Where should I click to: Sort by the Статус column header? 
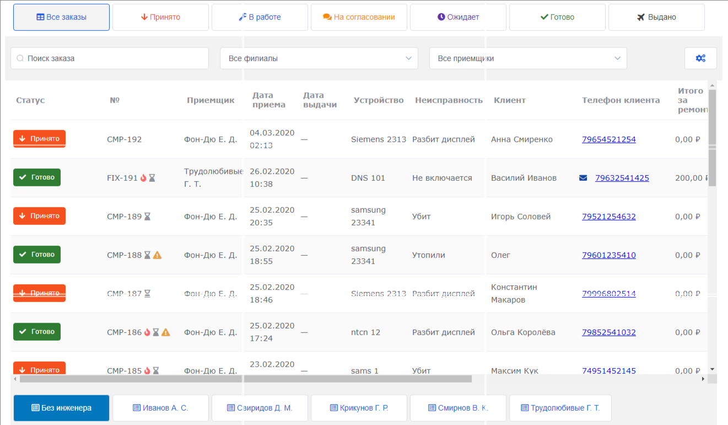(x=30, y=100)
